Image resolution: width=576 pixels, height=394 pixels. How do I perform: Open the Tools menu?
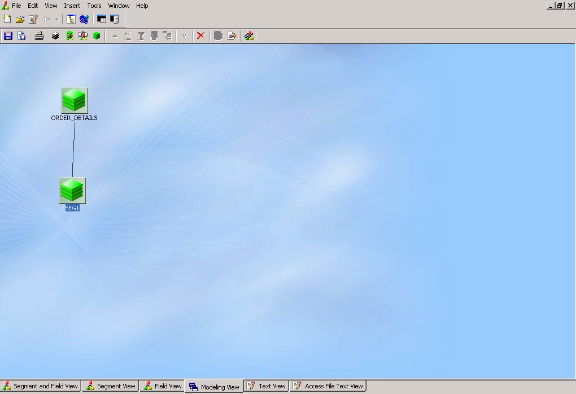[94, 6]
